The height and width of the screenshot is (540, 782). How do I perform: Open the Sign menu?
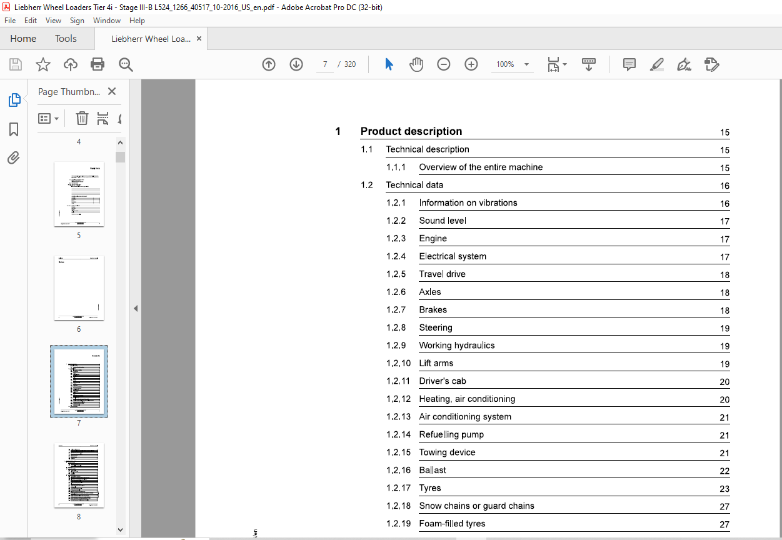click(x=78, y=21)
